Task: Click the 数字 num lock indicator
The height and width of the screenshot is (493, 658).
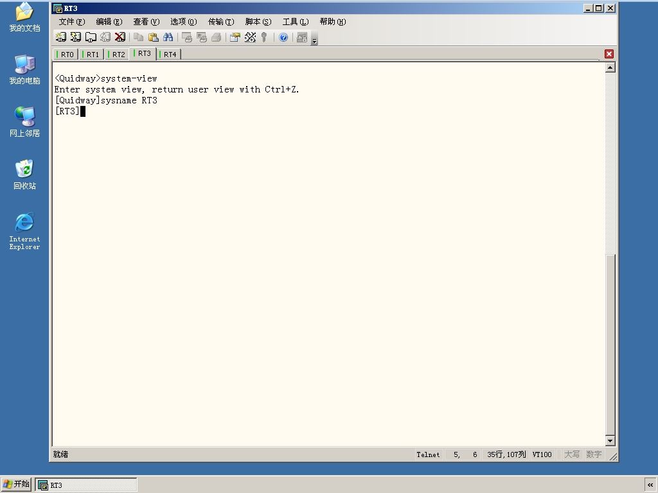Action: tap(594, 454)
